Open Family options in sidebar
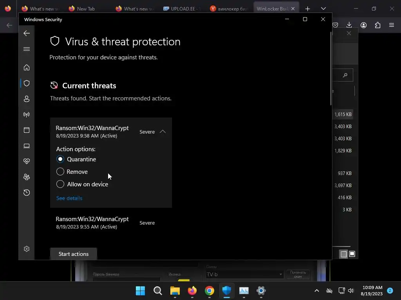Viewport: 401px width, 300px height. (27, 177)
